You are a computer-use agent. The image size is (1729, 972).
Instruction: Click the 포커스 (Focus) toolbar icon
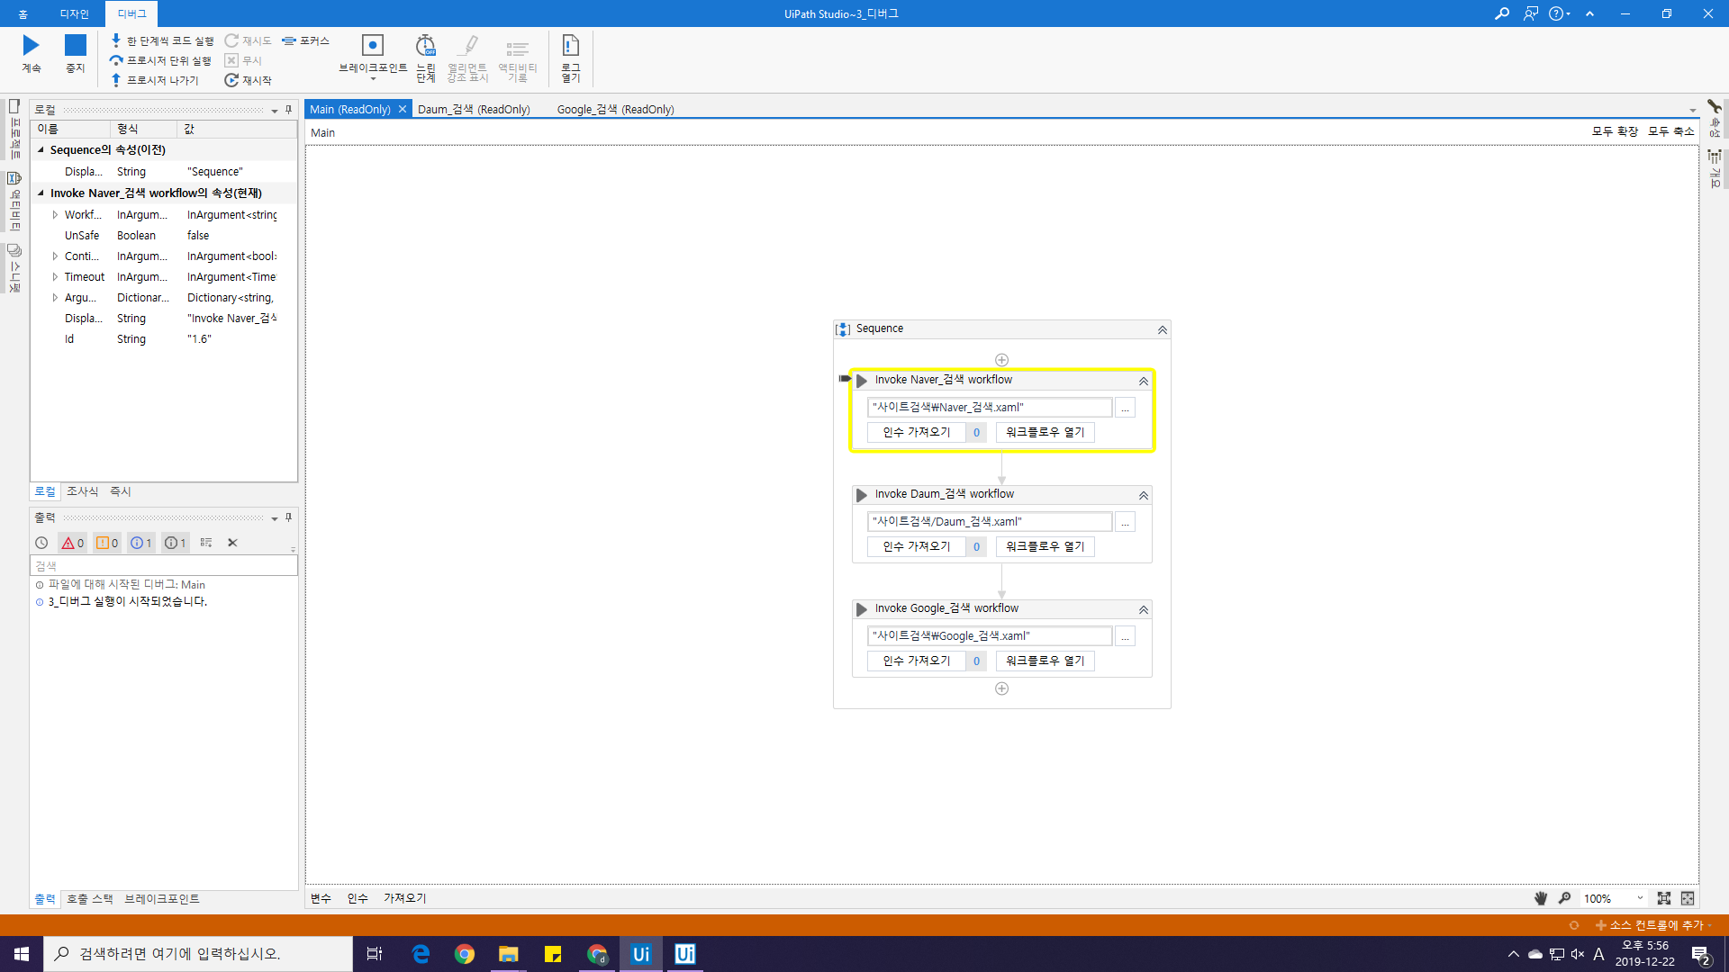coord(289,40)
